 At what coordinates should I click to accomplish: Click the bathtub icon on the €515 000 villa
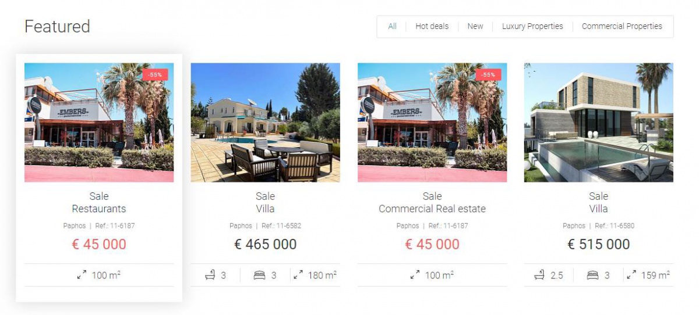coord(539,275)
